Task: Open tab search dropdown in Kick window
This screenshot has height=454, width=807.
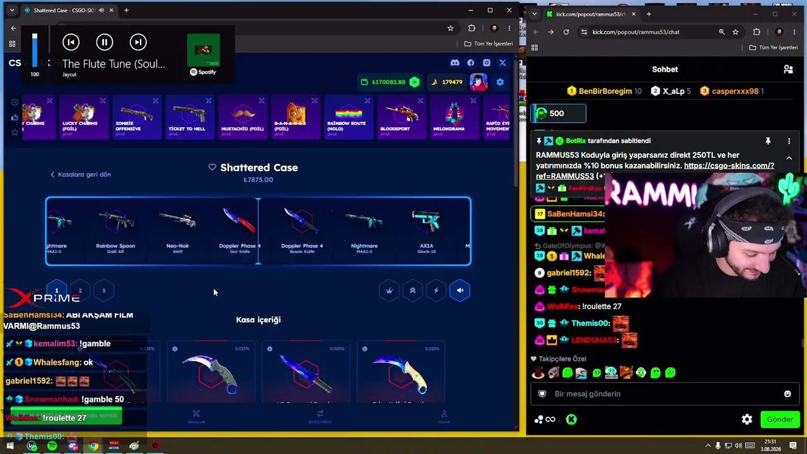Action: pos(535,14)
